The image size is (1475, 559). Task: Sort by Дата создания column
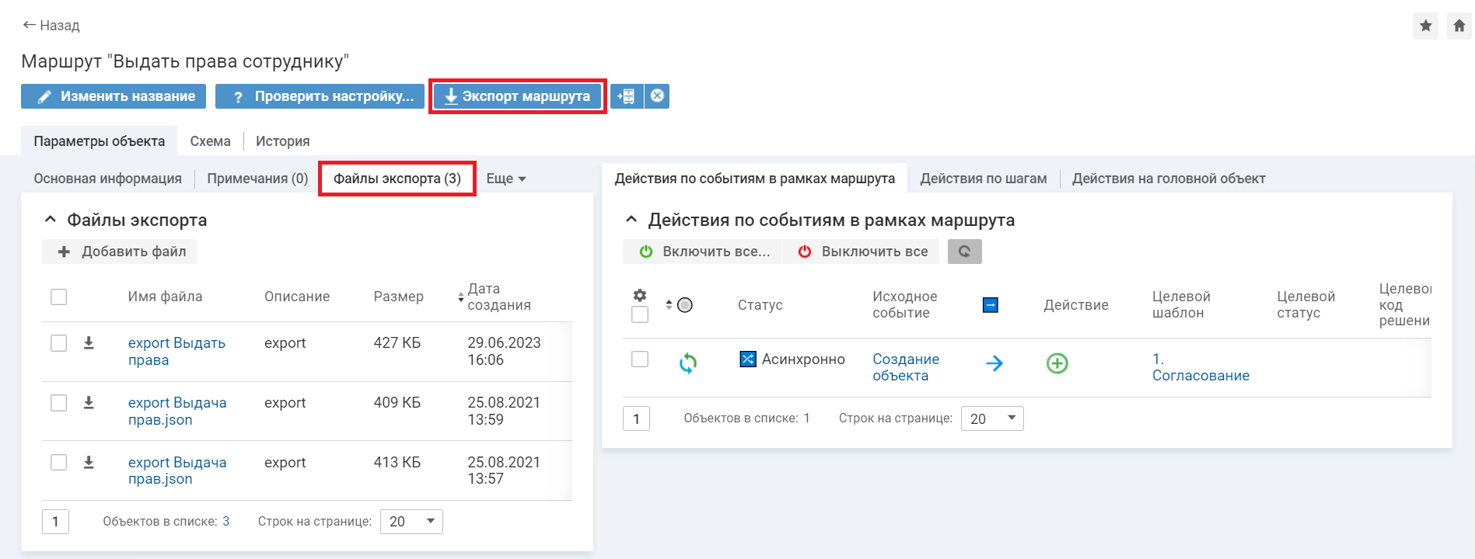tap(498, 297)
